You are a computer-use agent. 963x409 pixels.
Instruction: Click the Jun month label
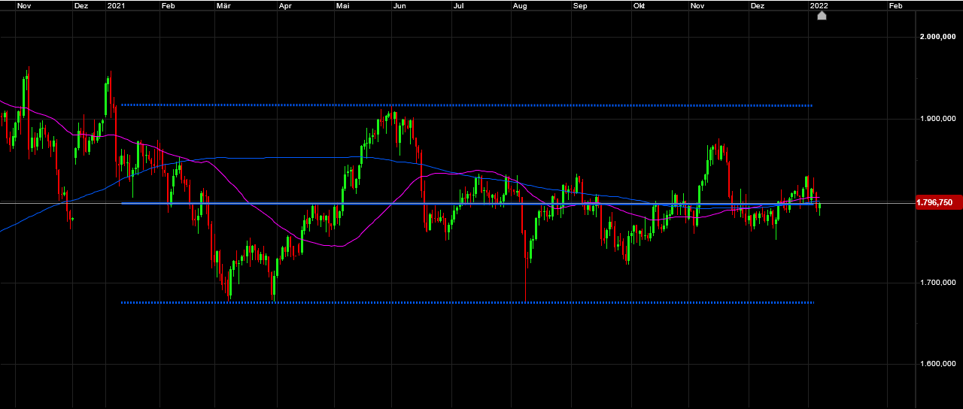pyautogui.click(x=400, y=5)
